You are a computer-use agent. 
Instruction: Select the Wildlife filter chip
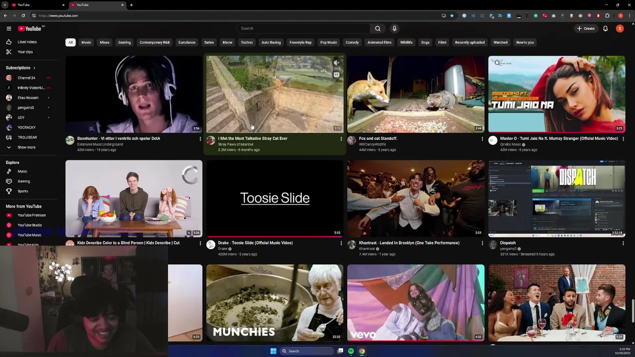(x=406, y=43)
